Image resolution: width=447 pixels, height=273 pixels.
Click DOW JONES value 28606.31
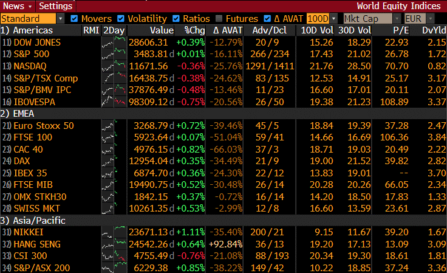click(x=148, y=42)
